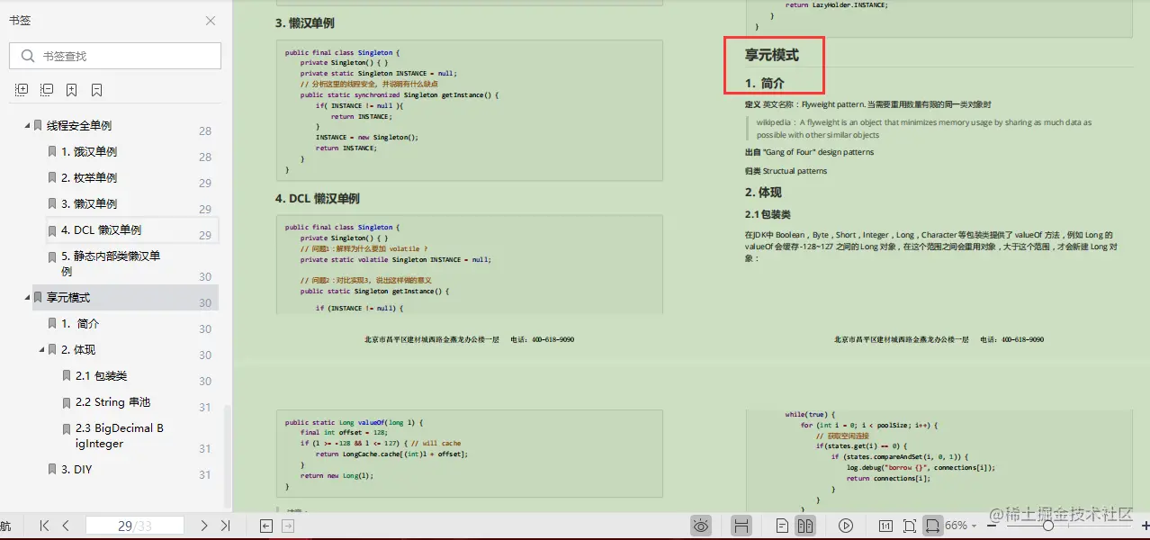Open bookmark 2.2 String 串池
Viewport: 1150px width, 540px height.
pos(113,402)
